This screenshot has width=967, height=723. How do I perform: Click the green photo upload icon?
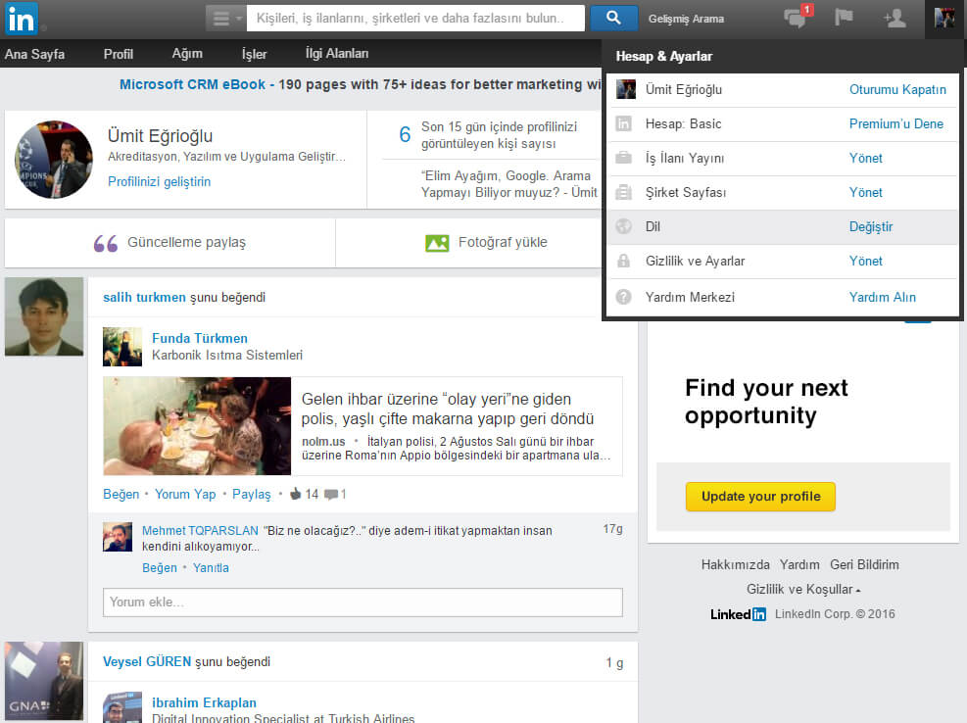pyautogui.click(x=437, y=243)
